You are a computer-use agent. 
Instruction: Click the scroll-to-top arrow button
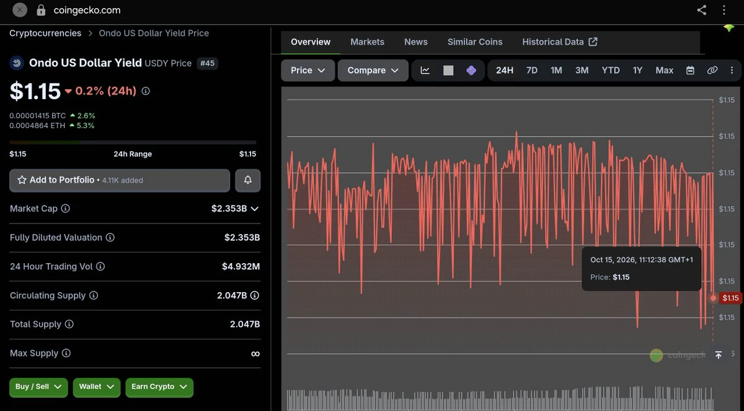[x=719, y=355]
